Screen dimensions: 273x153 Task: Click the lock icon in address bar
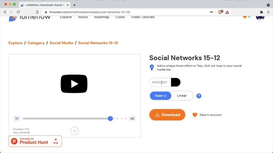46,12
